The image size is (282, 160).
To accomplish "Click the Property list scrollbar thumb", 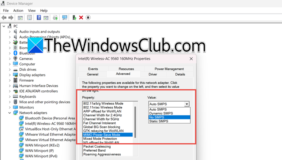I will click(x=135, y=122).
